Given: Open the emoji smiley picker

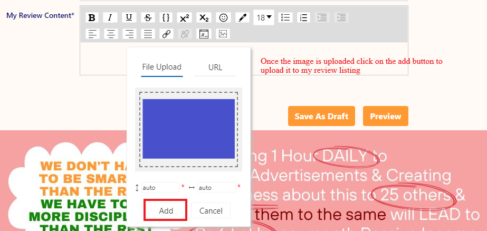Looking at the screenshot, I should click(x=224, y=17).
